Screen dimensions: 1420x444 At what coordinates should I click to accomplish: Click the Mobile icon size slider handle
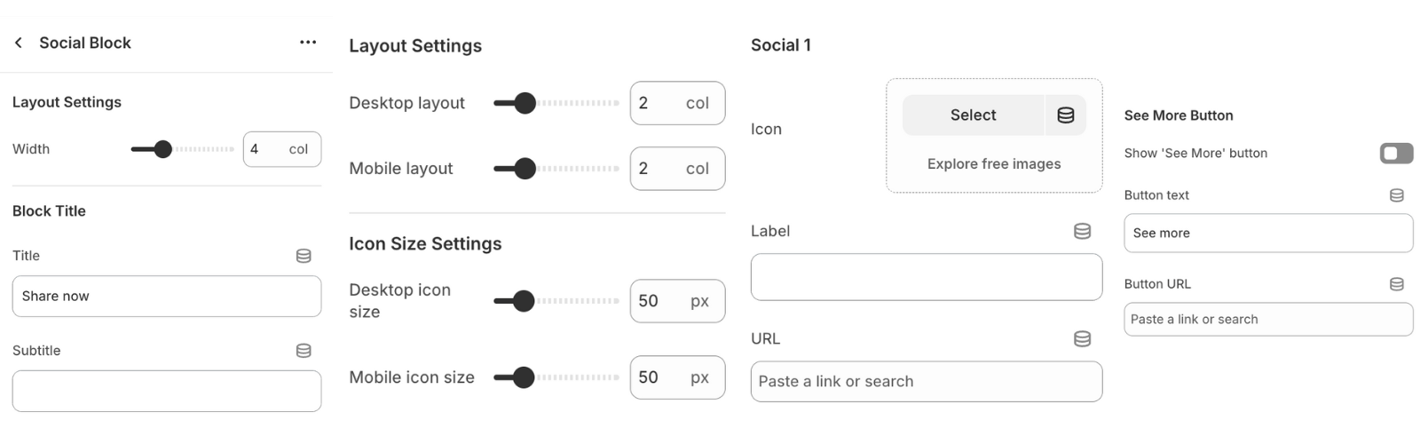pyautogui.click(x=524, y=377)
